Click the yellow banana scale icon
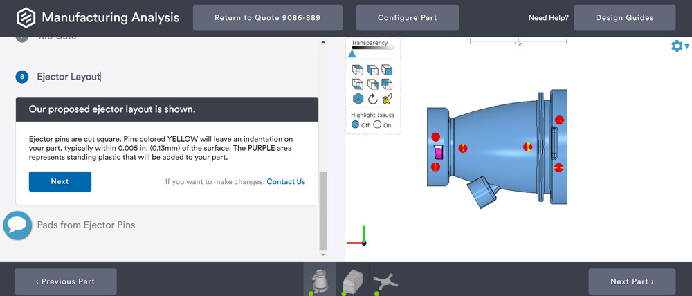Image resolution: width=692 pixels, height=296 pixels. [387, 99]
